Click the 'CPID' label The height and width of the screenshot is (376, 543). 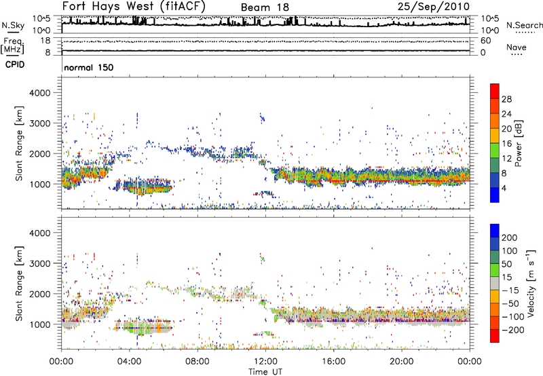point(15,64)
